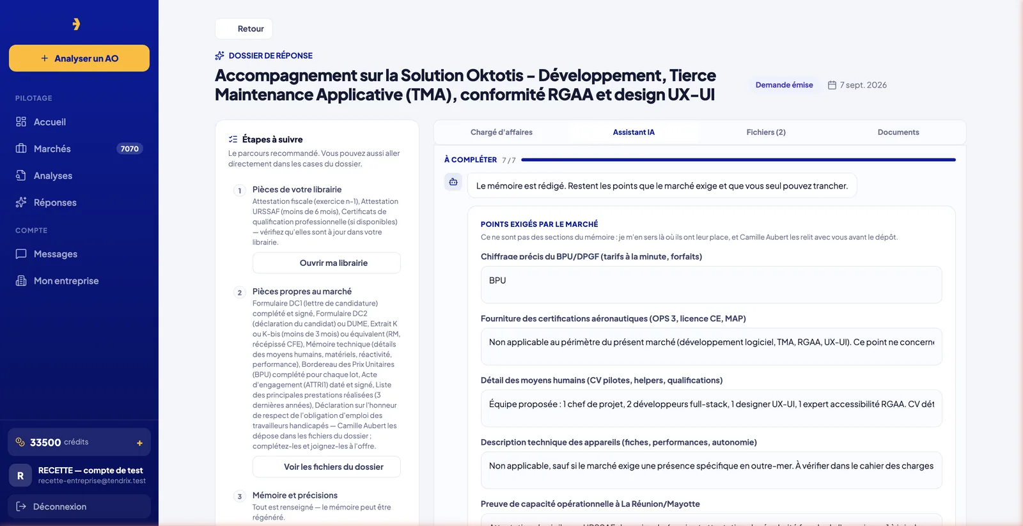Open the Chargé d'affaires tab
This screenshot has width=1023, height=526.
pyautogui.click(x=501, y=132)
